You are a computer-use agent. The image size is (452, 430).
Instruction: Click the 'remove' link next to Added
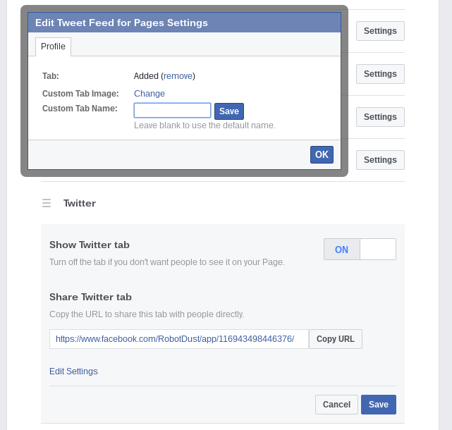178,76
